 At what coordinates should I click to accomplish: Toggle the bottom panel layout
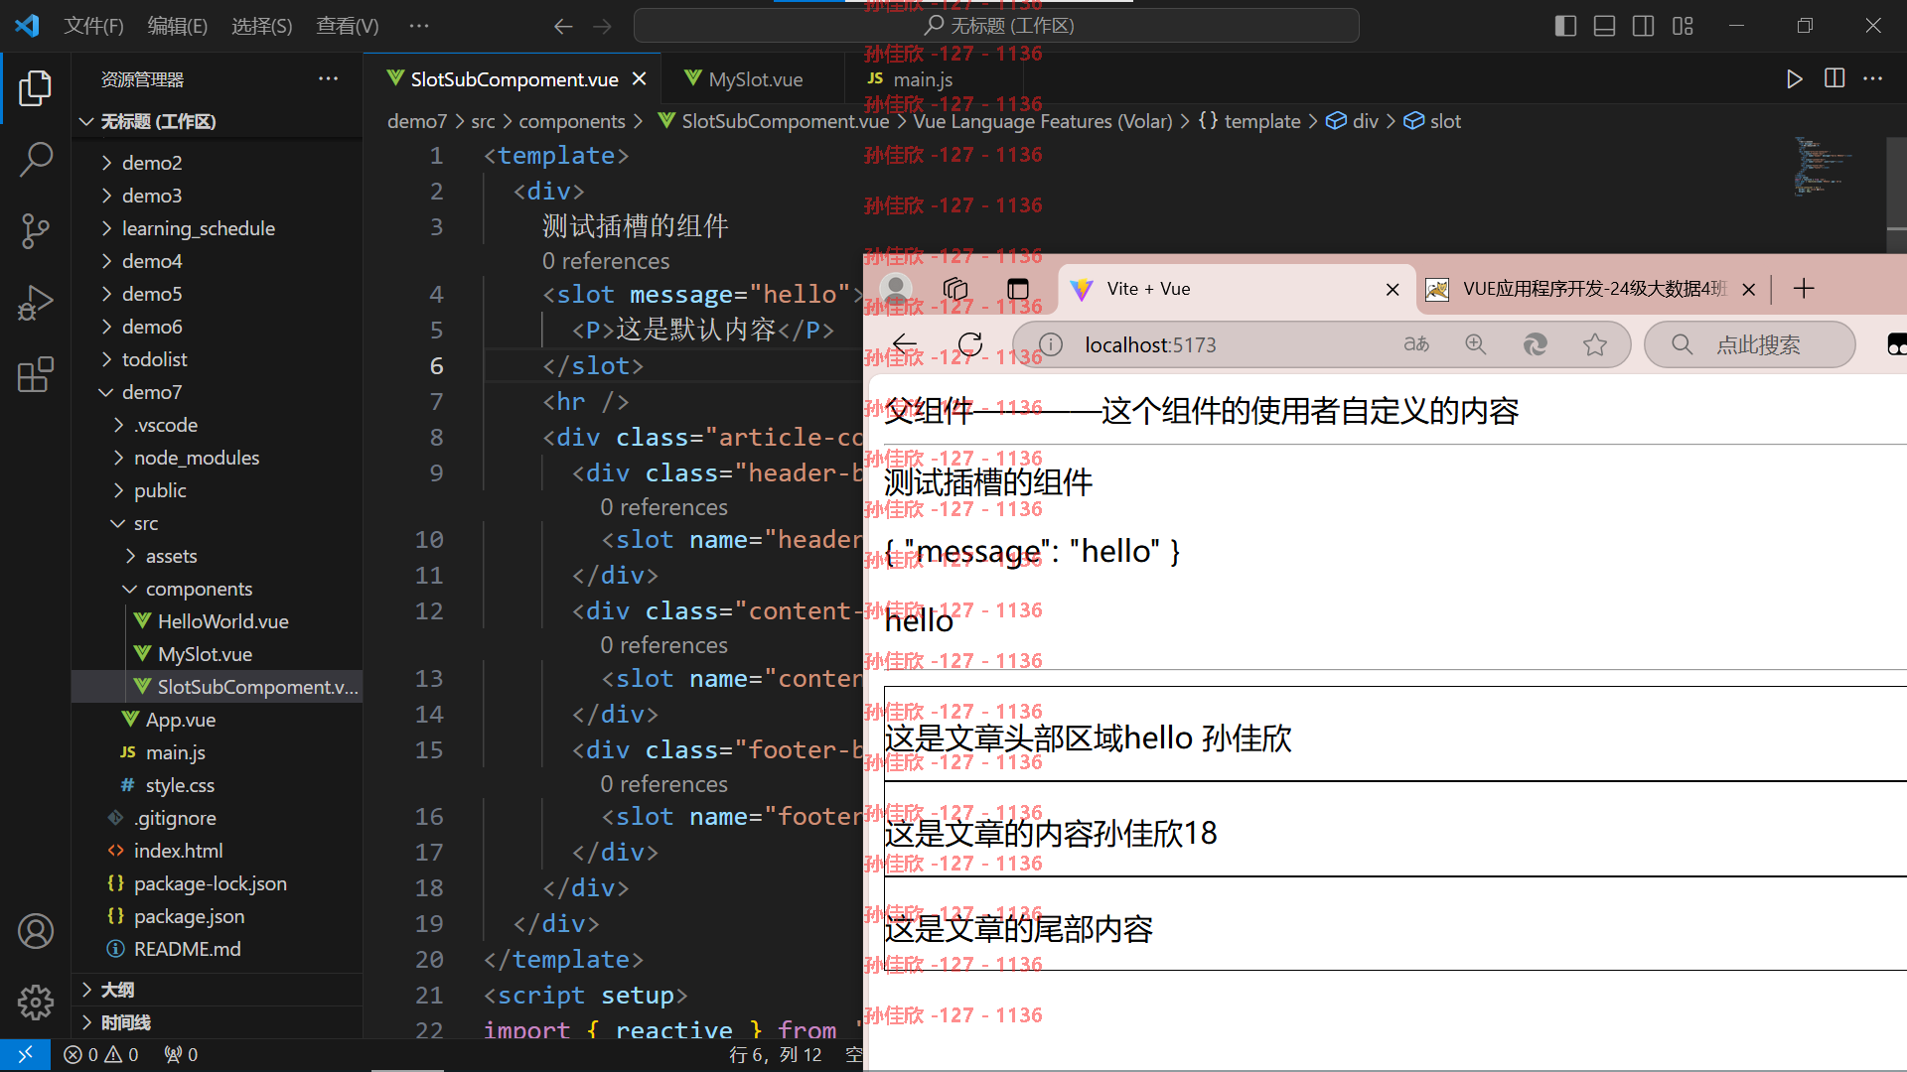tap(1604, 26)
